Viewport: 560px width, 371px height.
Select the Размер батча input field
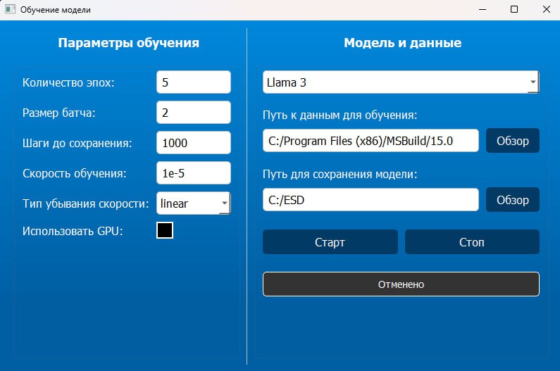tap(193, 112)
